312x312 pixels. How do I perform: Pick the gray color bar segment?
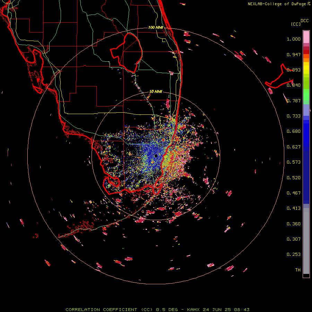306,241
